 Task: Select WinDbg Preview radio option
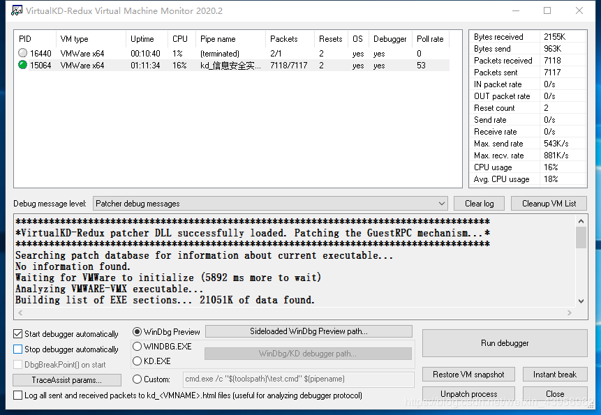(x=137, y=331)
